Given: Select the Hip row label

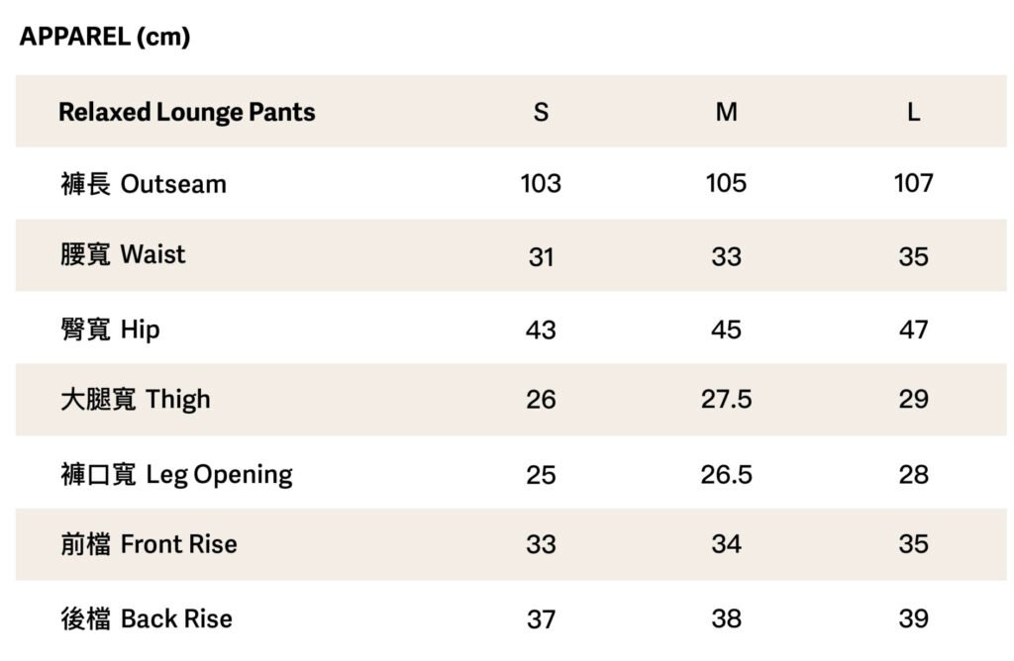Looking at the screenshot, I should pyautogui.click(x=110, y=330).
